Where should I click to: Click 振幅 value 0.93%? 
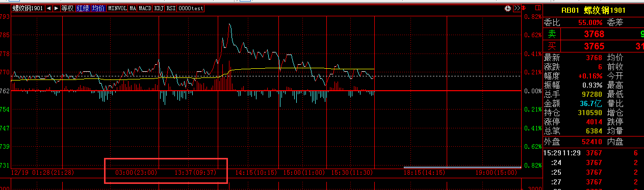point(593,85)
